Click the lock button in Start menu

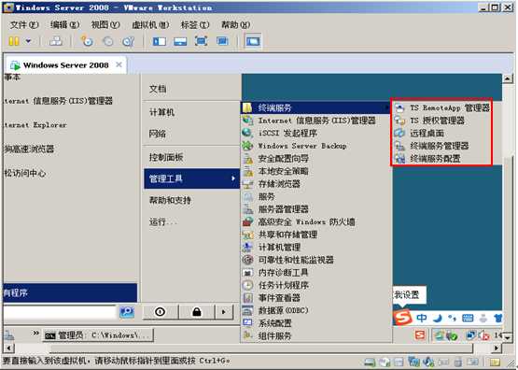click(197, 312)
